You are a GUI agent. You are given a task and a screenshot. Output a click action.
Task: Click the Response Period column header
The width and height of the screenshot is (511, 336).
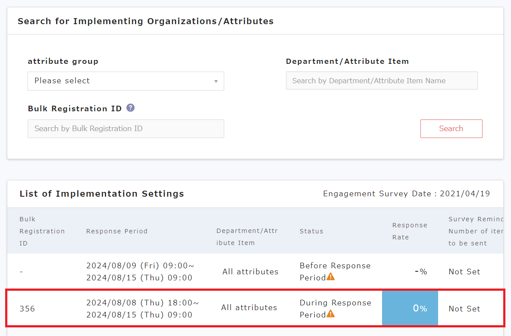116,231
